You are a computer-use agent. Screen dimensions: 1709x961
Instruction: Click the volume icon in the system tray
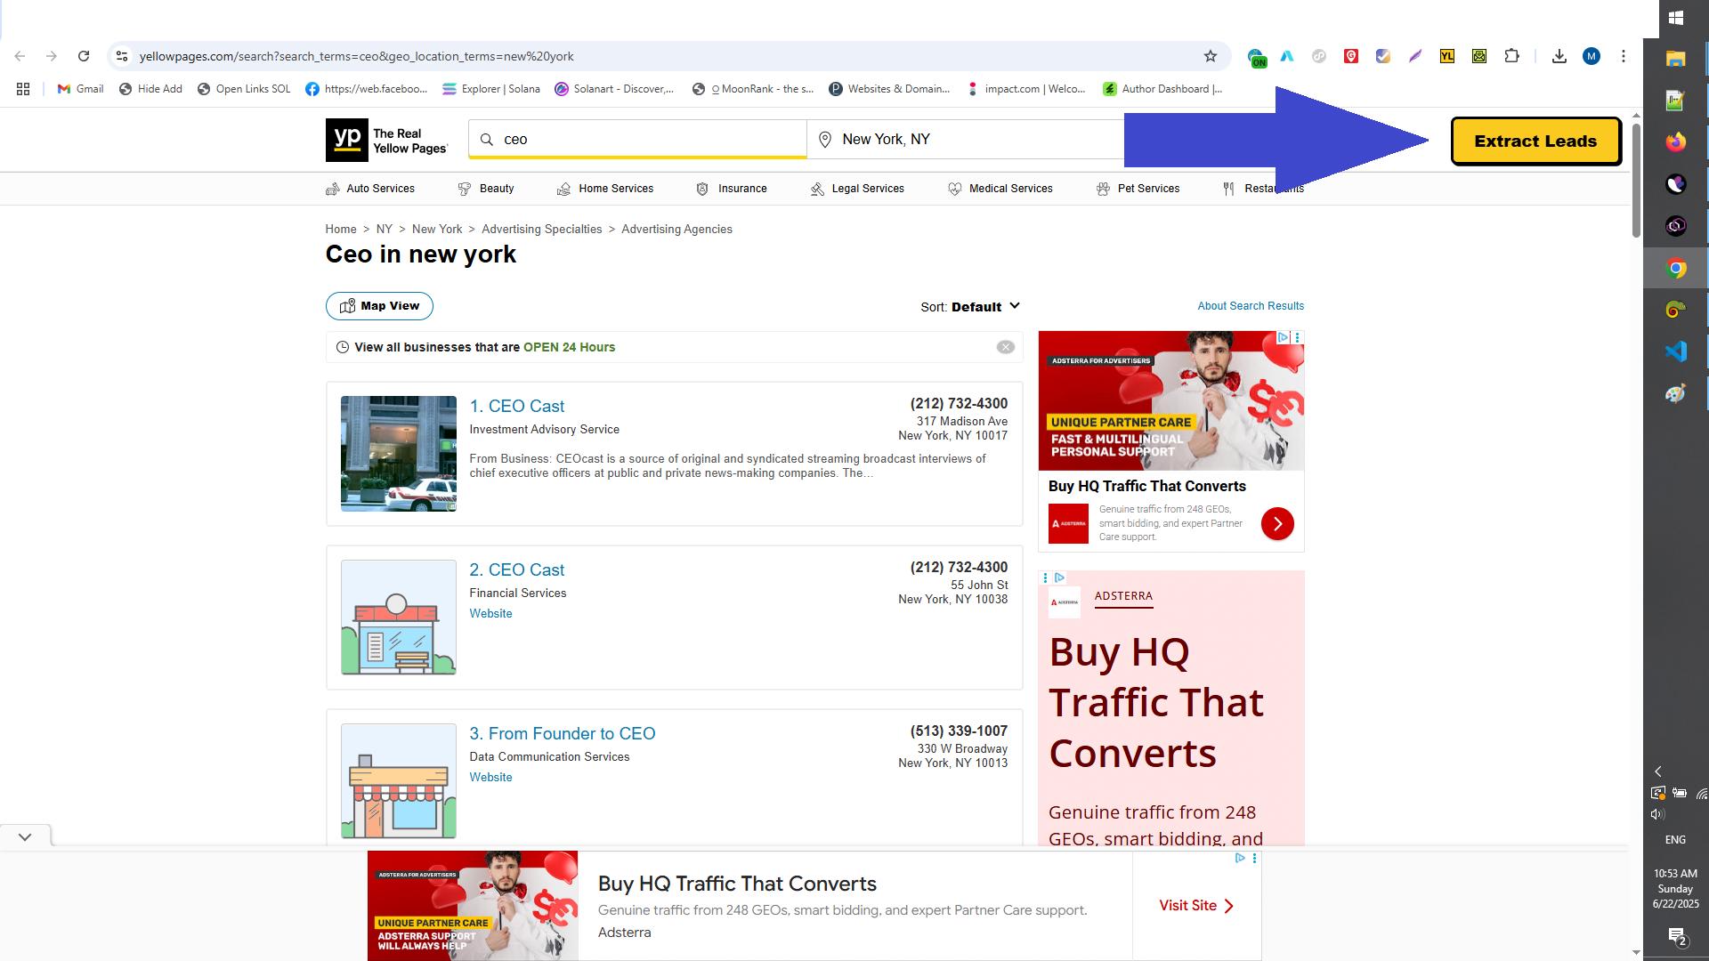[1657, 812]
